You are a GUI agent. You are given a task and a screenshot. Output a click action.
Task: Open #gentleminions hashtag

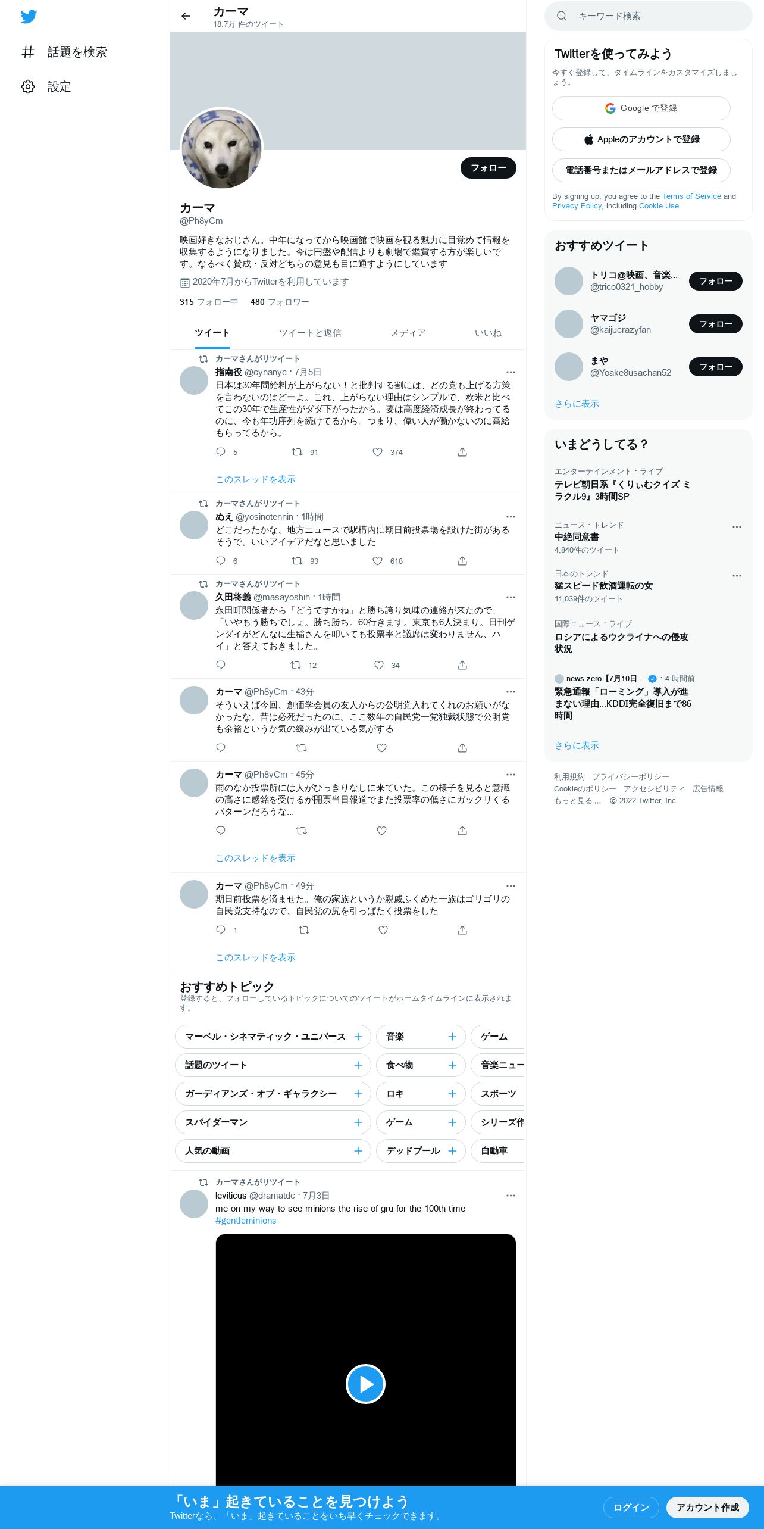pos(246,1221)
